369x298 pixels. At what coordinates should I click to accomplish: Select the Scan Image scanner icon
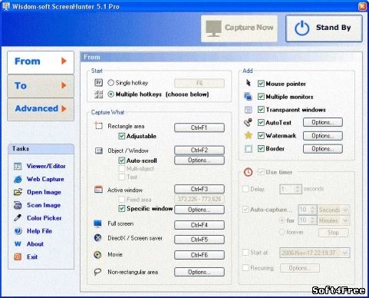click(18, 205)
